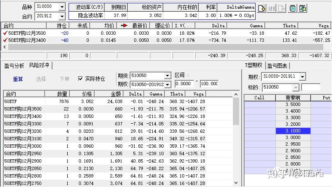Click the 金额 header in hedge table
The height and width of the screenshot is (187, 332).
tap(109, 94)
